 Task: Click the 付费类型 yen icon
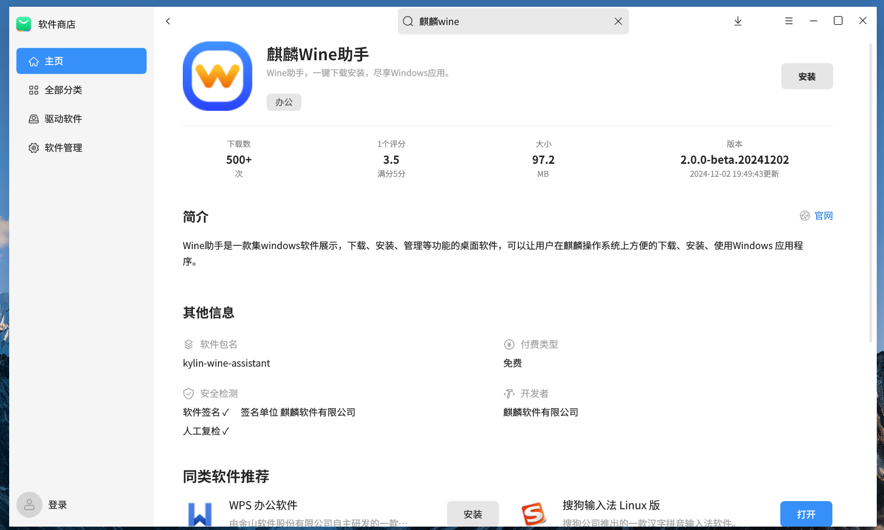pos(509,344)
